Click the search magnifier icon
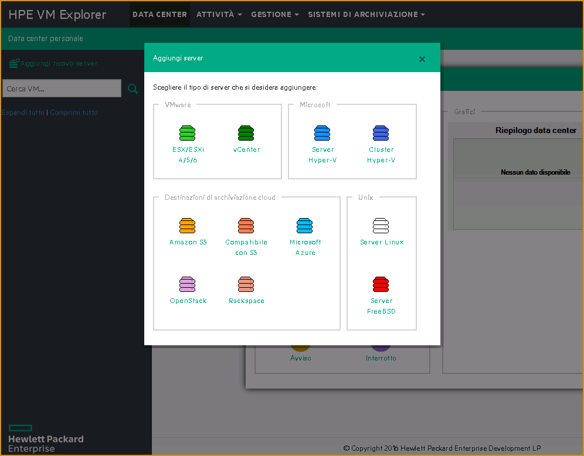Image resolution: width=584 pixels, height=456 pixels. pos(133,89)
